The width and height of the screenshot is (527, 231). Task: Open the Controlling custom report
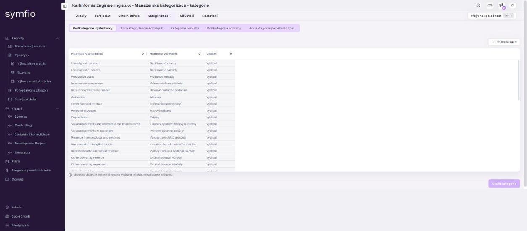click(x=23, y=125)
